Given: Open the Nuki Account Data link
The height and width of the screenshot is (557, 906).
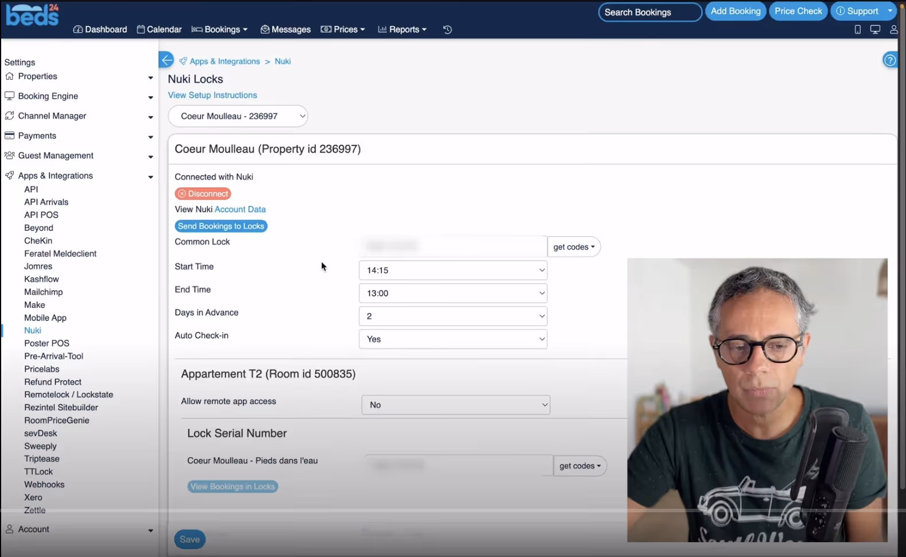Looking at the screenshot, I should (240, 210).
